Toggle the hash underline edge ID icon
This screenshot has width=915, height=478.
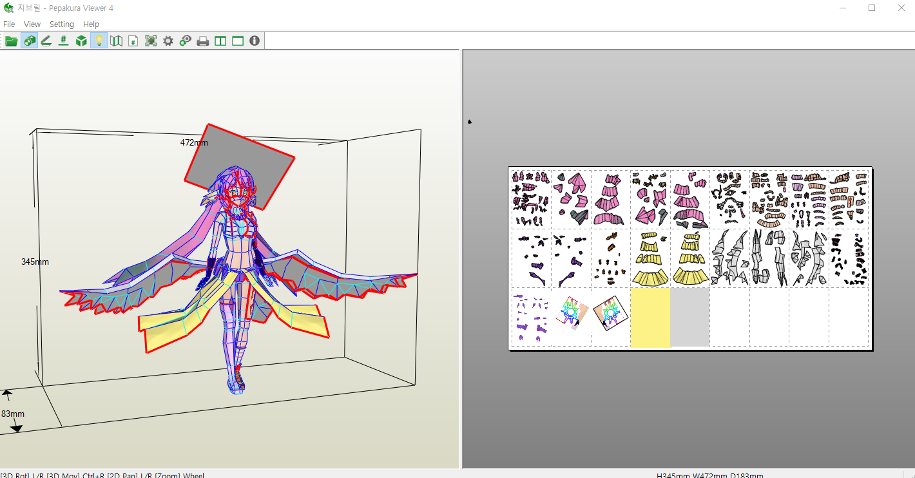[64, 41]
